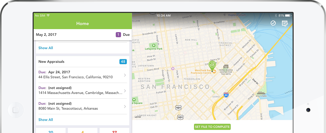Expand the 8080 Main St row chevron
The image size is (326, 133).
(x=125, y=106)
